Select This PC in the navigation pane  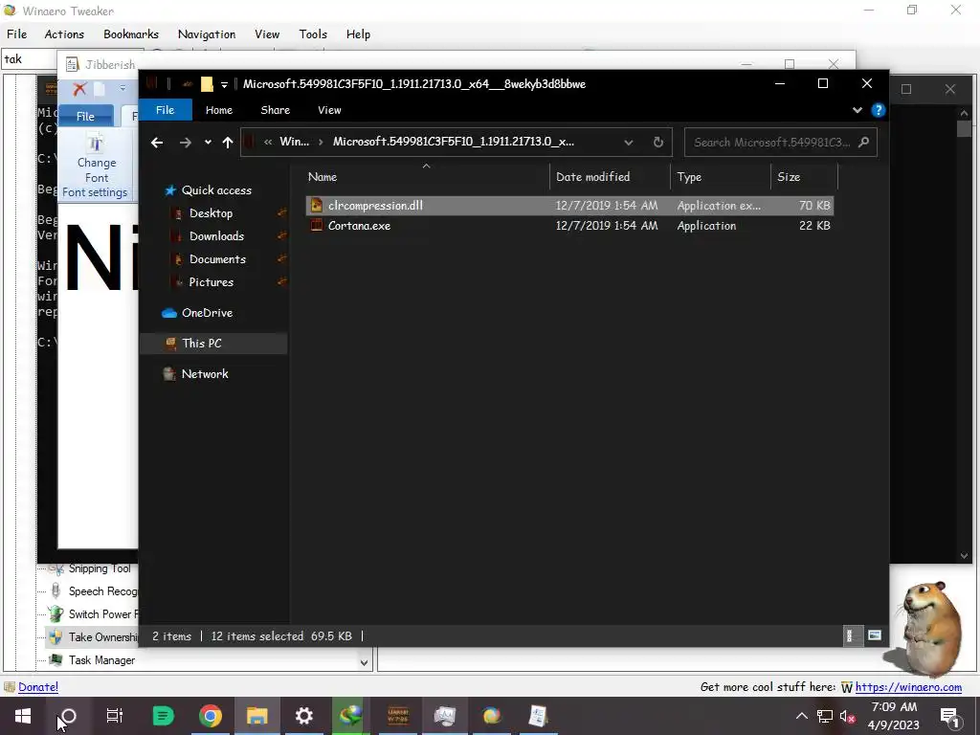coord(213,344)
